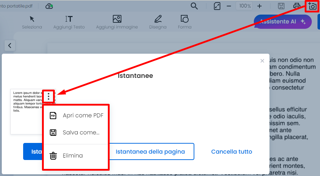This screenshot has height=176, width=320.
Task: Choose the Aggiungi immagine tool
Action: coord(117,22)
